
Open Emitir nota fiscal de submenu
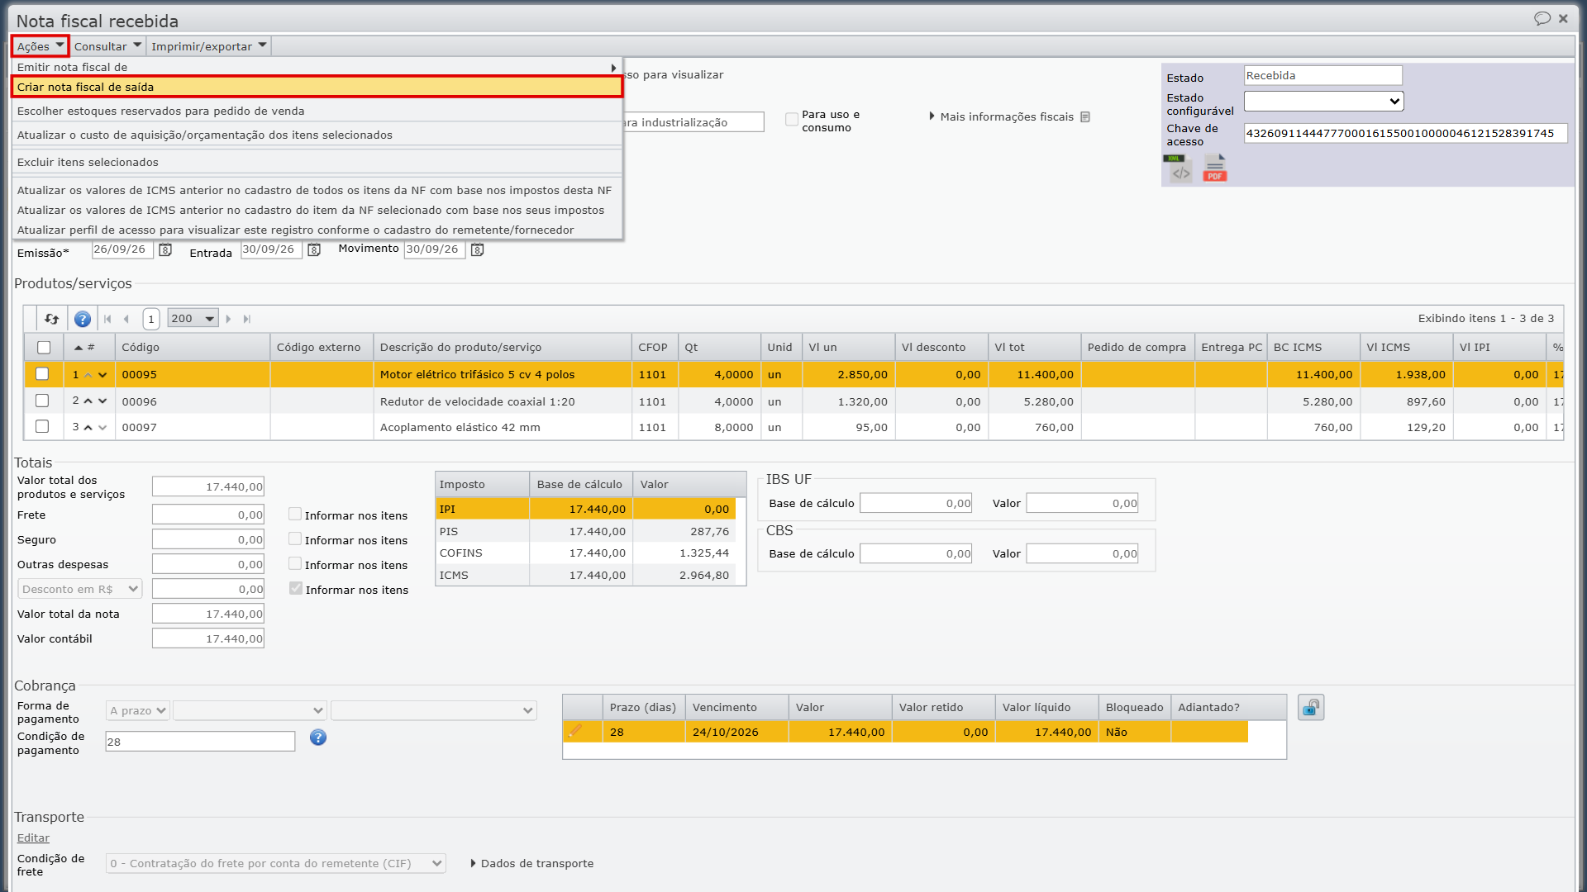tap(317, 67)
